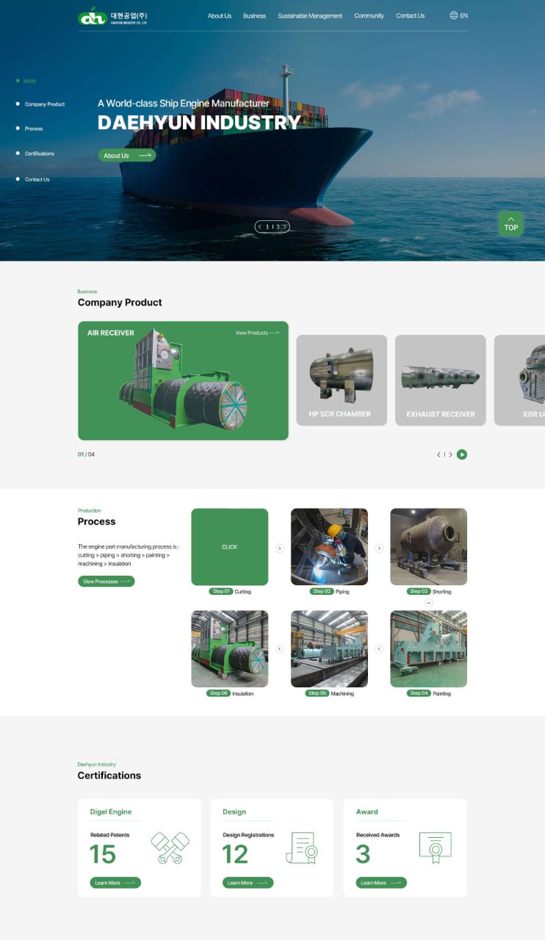
Task: Click Learn More under Related Patents
Action: [x=115, y=883]
